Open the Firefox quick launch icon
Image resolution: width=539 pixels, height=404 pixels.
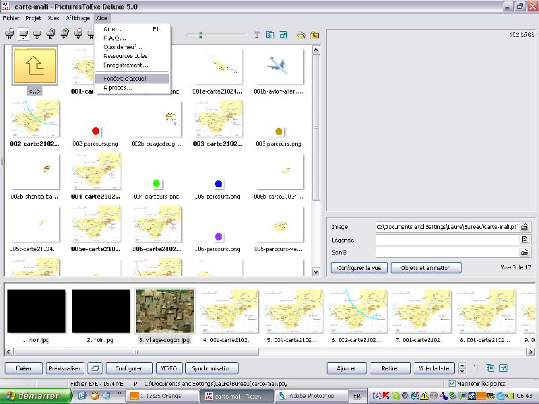pos(94,396)
